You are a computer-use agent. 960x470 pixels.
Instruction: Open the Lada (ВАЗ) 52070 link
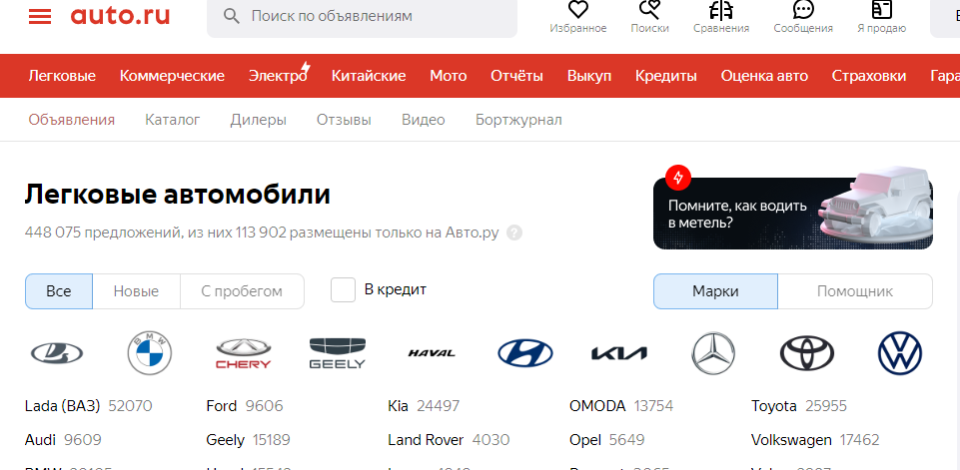tap(89, 406)
